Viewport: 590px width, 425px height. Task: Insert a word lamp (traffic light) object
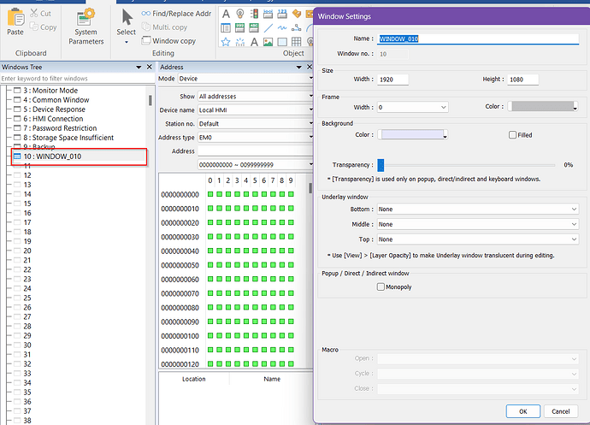[x=254, y=14]
